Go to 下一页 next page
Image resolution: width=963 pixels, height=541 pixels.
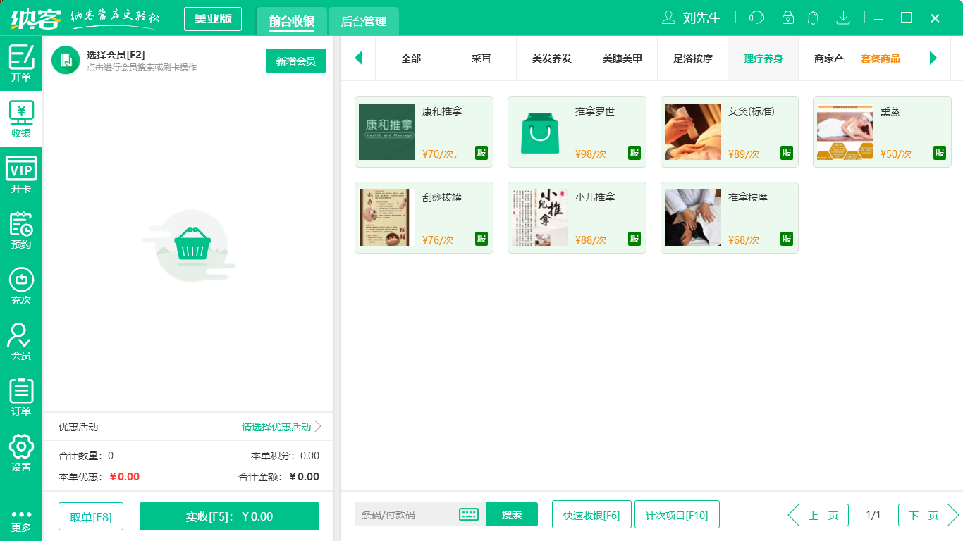[x=928, y=515]
